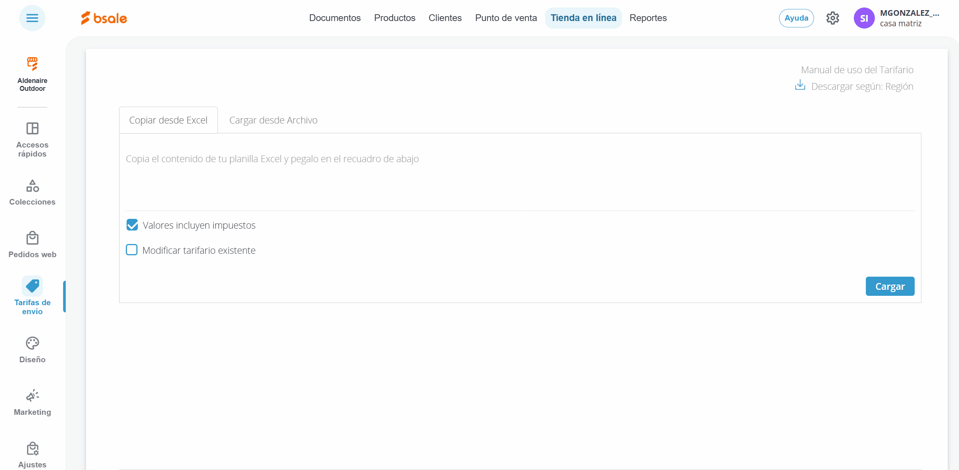The height and width of the screenshot is (470, 959).
Task: Uncheck Valores incluyen impuestos checkbox
Action: click(x=132, y=225)
